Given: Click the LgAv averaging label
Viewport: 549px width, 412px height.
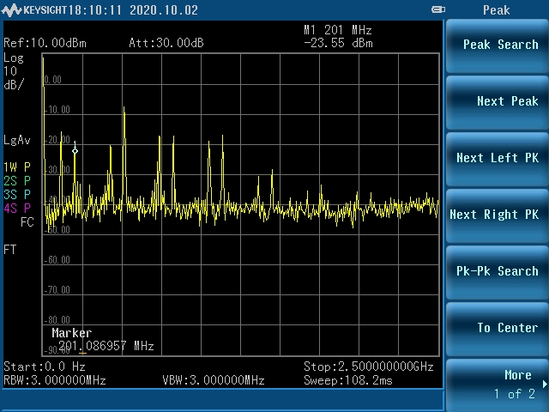Looking at the screenshot, I should [x=17, y=141].
